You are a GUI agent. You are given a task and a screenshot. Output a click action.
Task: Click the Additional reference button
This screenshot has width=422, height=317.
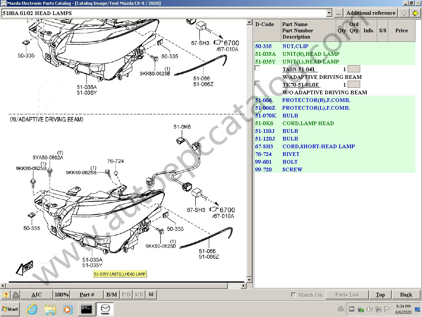pos(371,13)
